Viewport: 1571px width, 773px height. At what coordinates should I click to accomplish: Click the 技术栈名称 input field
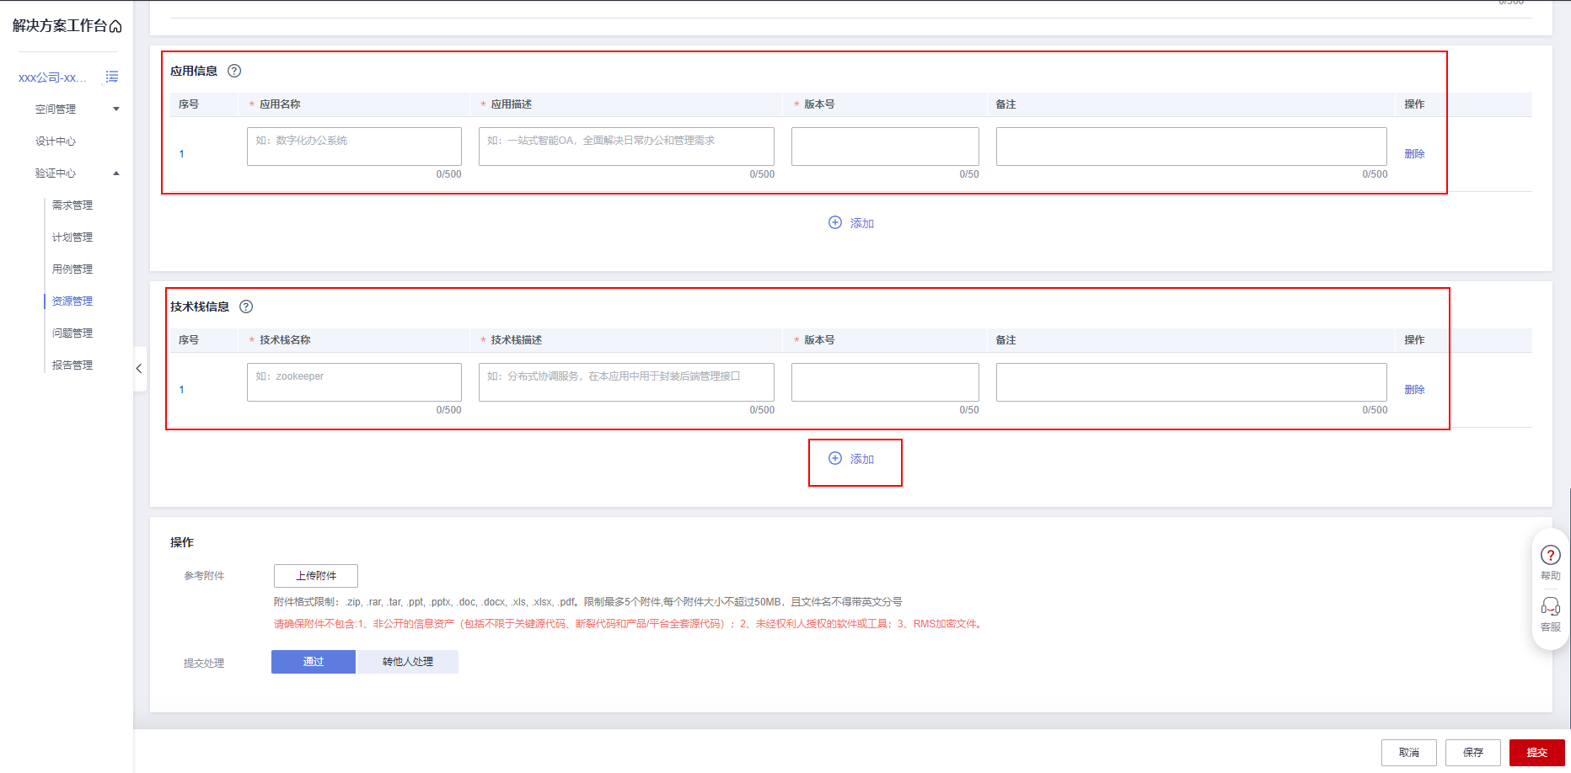point(354,382)
